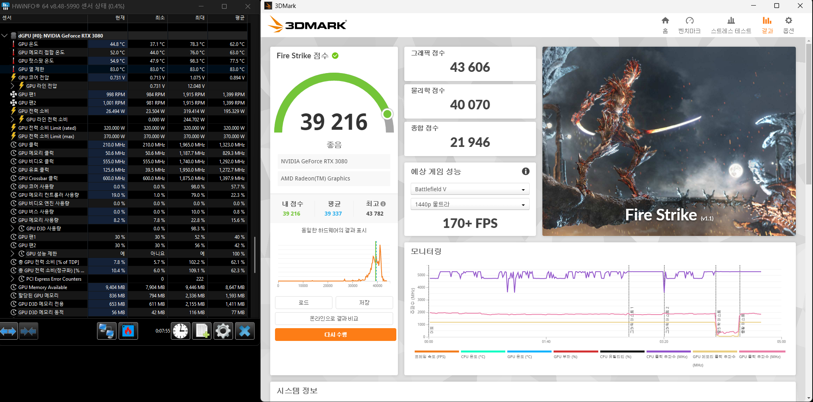Click the bolt icon on the GPU 코어 전압 row
Image resolution: width=813 pixels, height=402 pixels.
14,77
